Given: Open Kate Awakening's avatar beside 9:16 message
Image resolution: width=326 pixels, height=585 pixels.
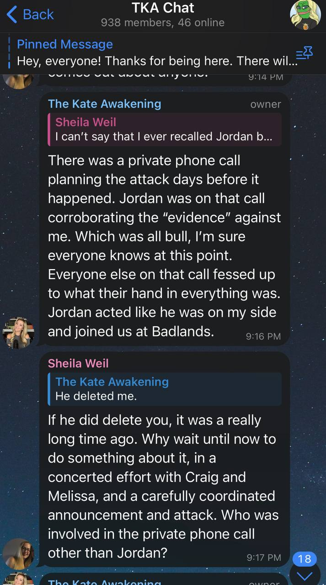Looking at the screenshot, I should click(x=18, y=333).
